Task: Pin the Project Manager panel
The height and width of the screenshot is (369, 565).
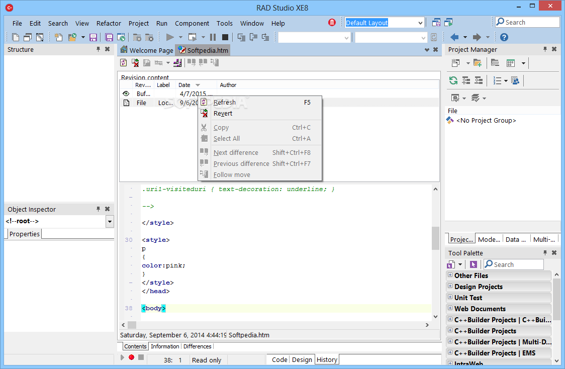Action: (x=545, y=49)
